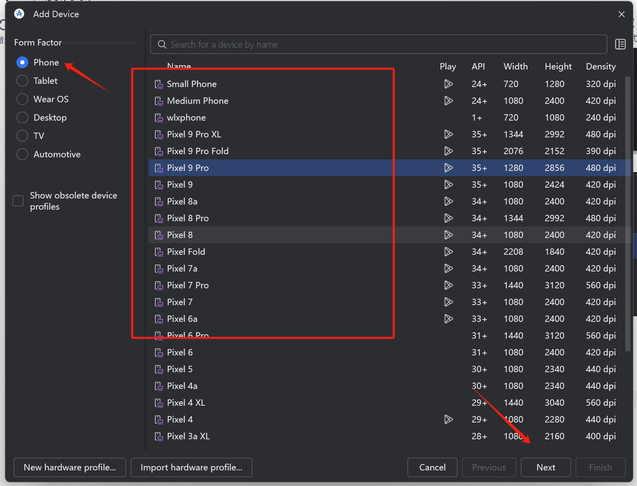Select the TV form factor
The height and width of the screenshot is (486, 637).
point(22,136)
